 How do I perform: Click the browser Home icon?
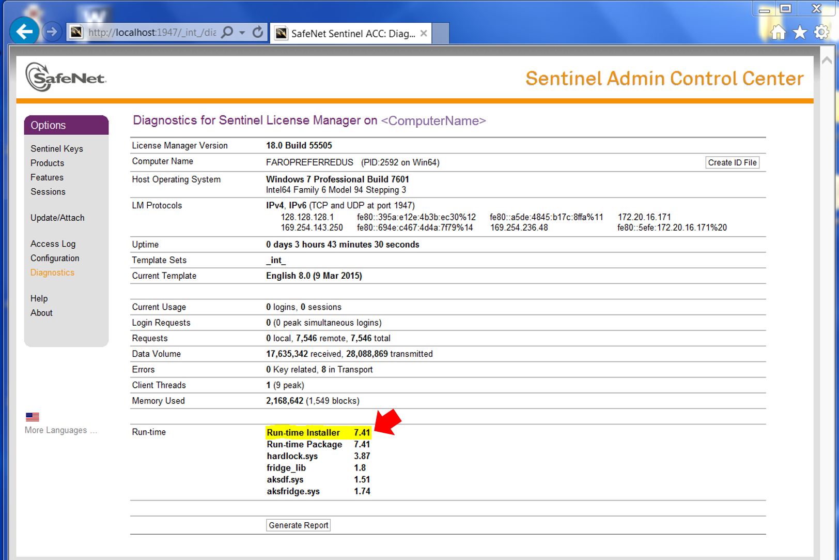tap(778, 33)
